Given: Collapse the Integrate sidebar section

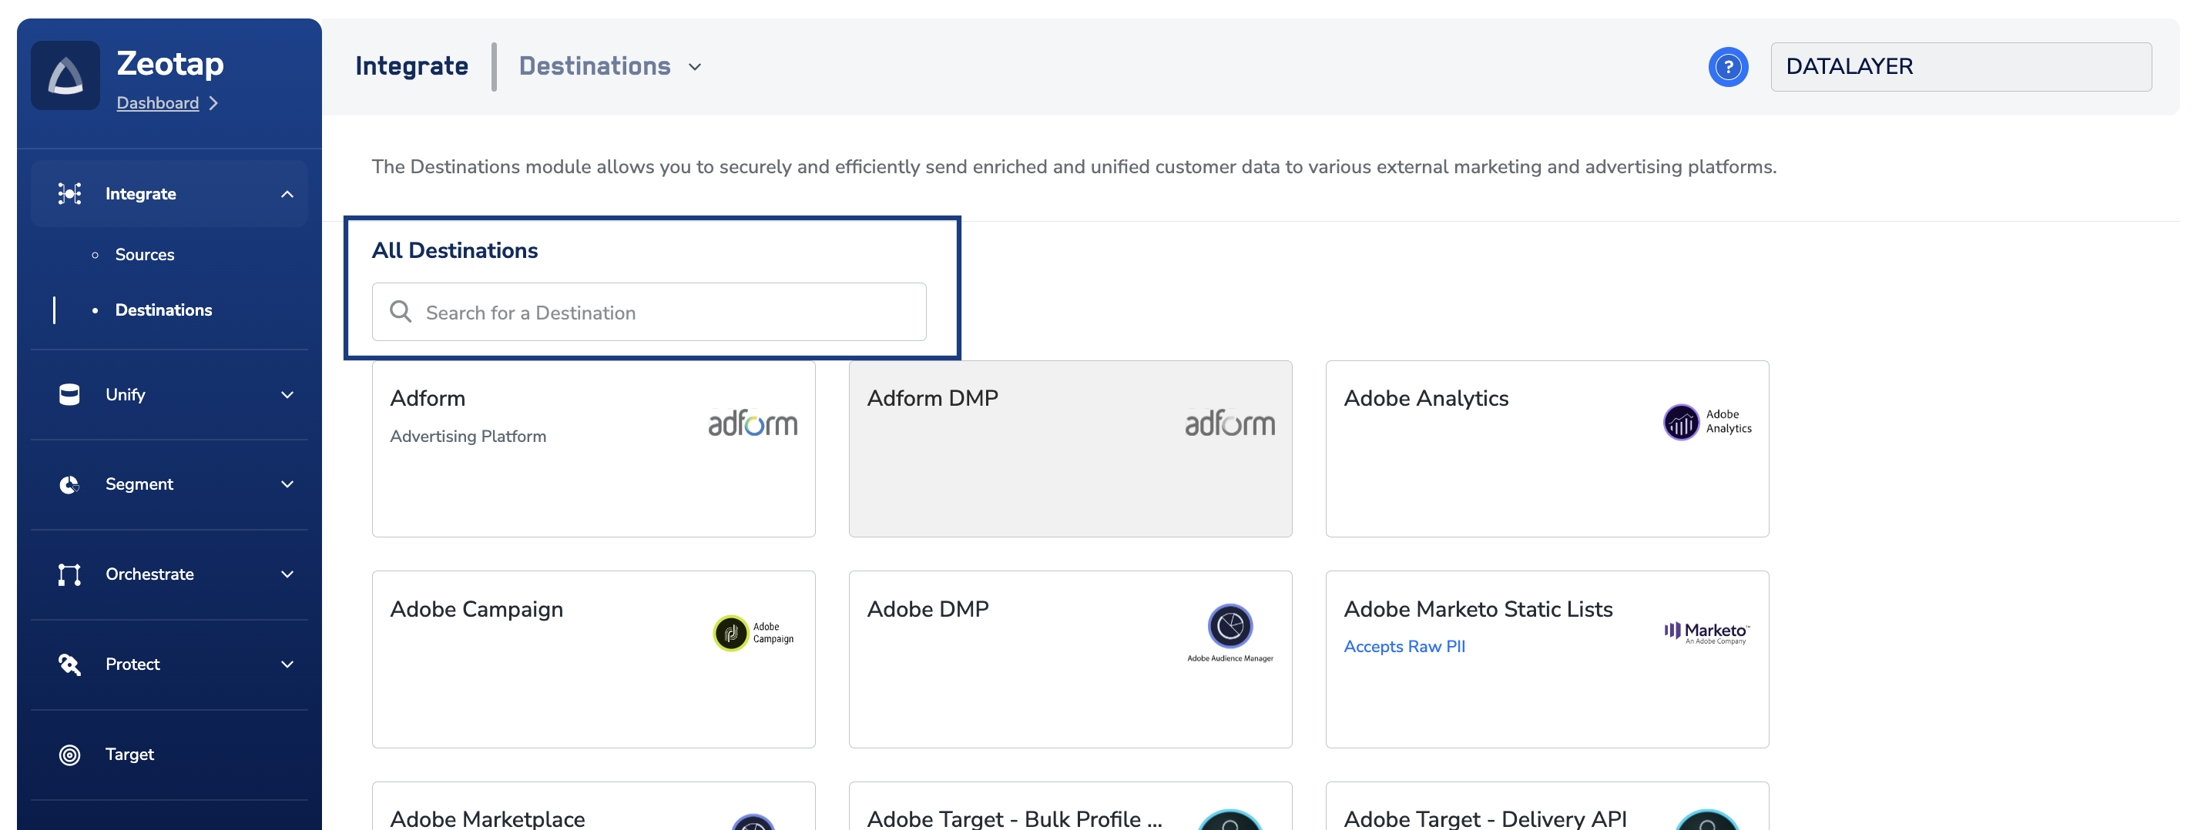Looking at the screenshot, I should [287, 194].
